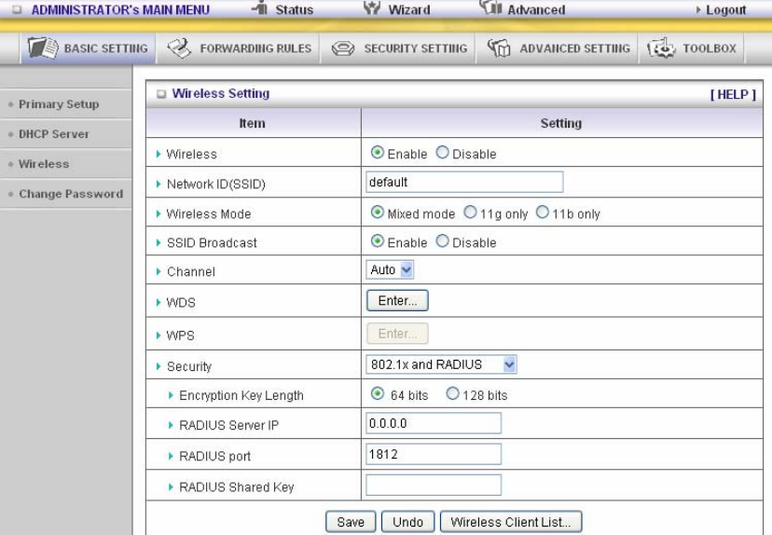Select Mixed mode wireless mode
The width and height of the screenshot is (772, 535).
[377, 213]
